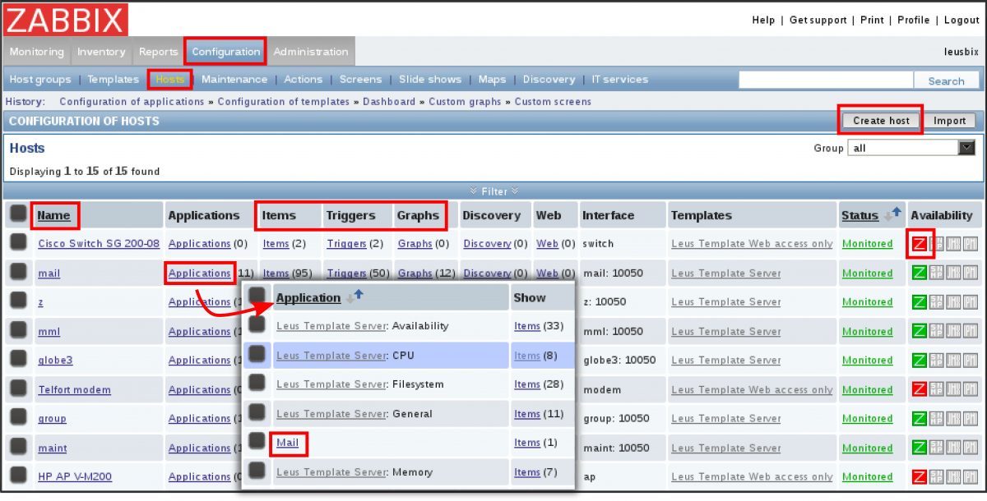The height and width of the screenshot is (501, 987).
Task: Click the search input field
Action: click(826, 80)
